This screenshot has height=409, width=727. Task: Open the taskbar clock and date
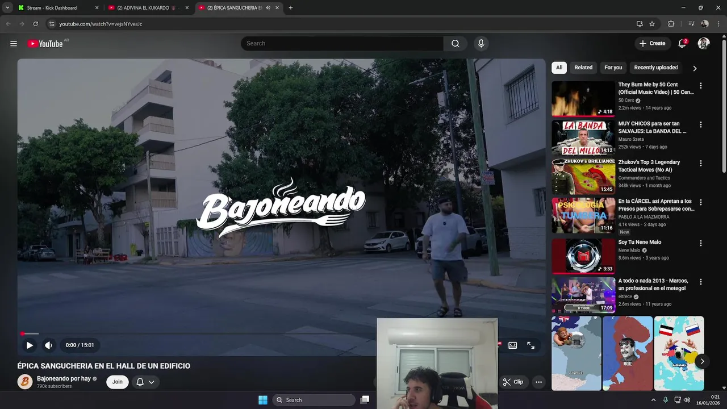pos(709,400)
